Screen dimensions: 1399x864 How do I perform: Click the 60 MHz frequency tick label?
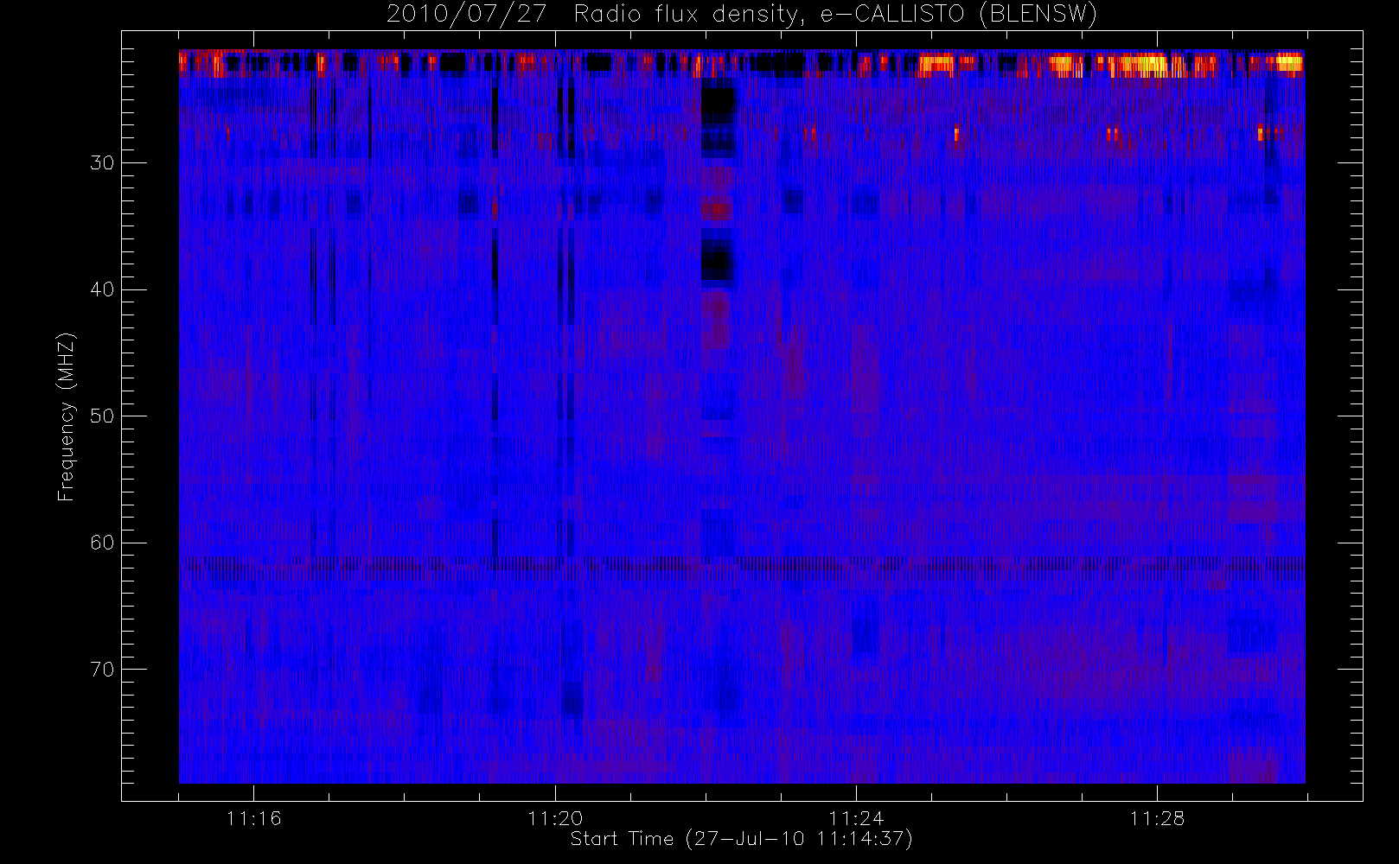point(102,543)
